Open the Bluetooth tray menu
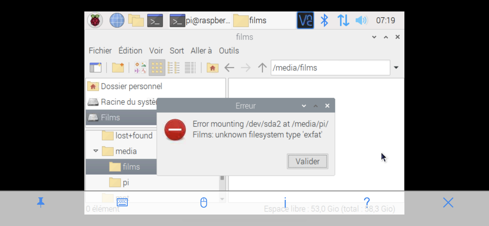489x226 pixels. (x=324, y=20)
